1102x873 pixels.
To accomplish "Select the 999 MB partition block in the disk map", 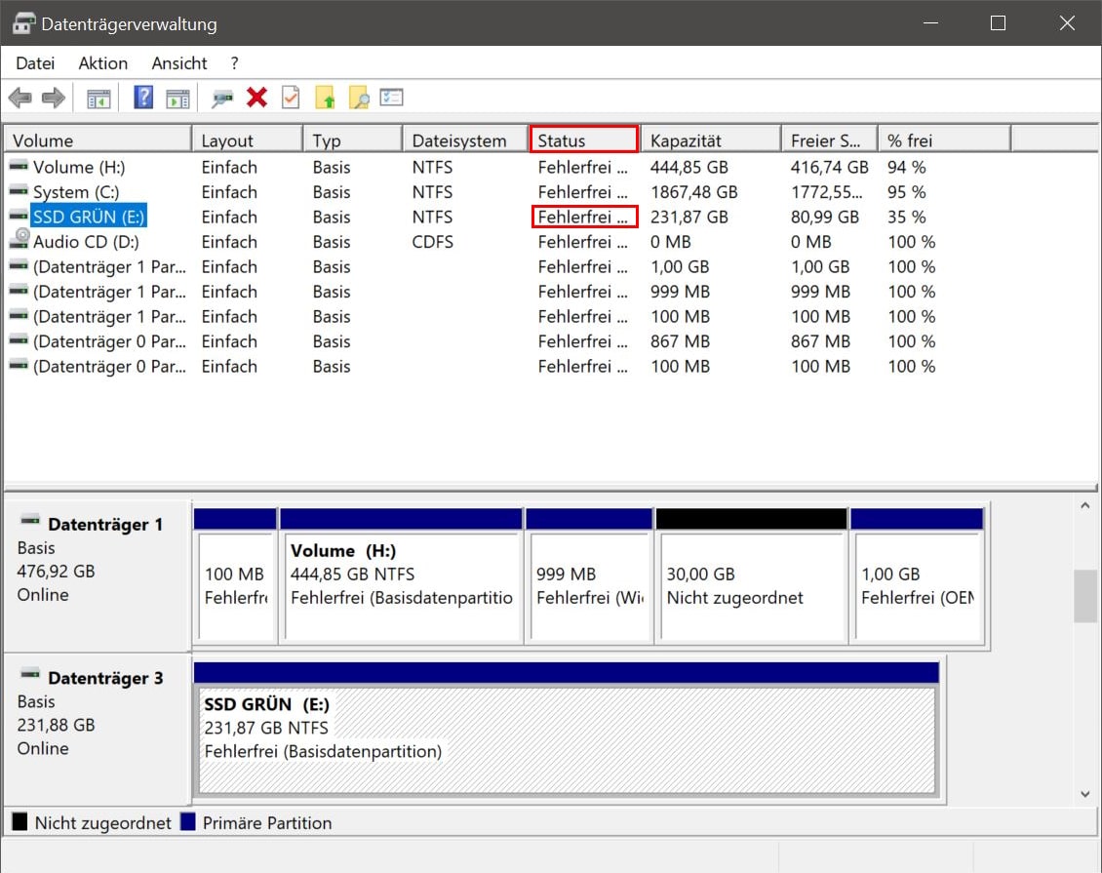I will (589, 576).
